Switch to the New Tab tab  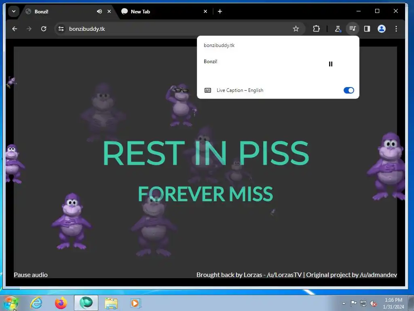point(164,11)
